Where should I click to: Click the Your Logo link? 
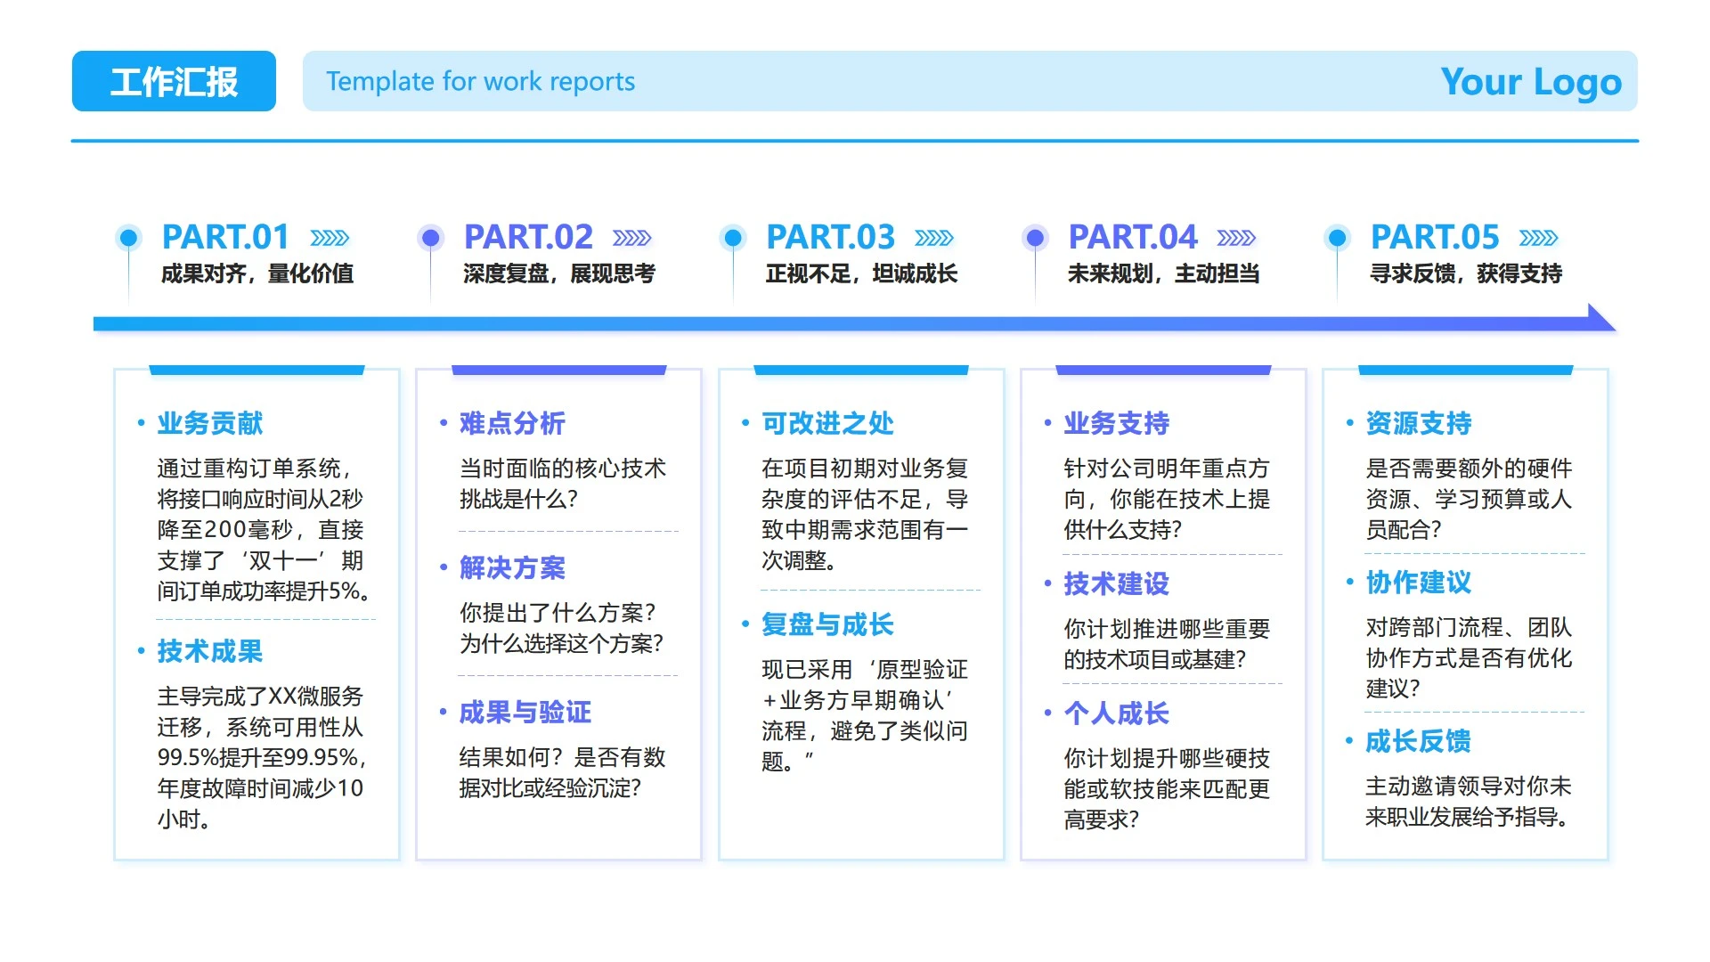pyautogui.click(x=1532, y=81)
